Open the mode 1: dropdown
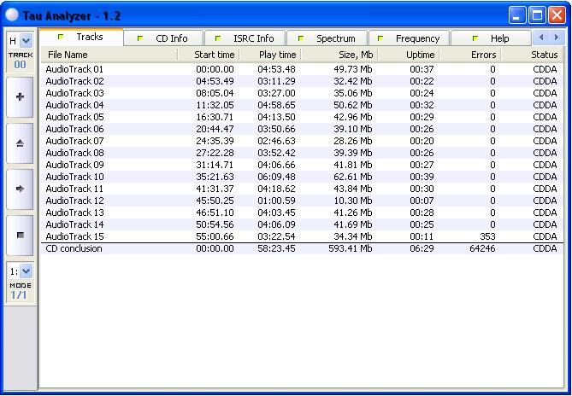The height and width of the screenshot is (396, 572). [26, 271]
